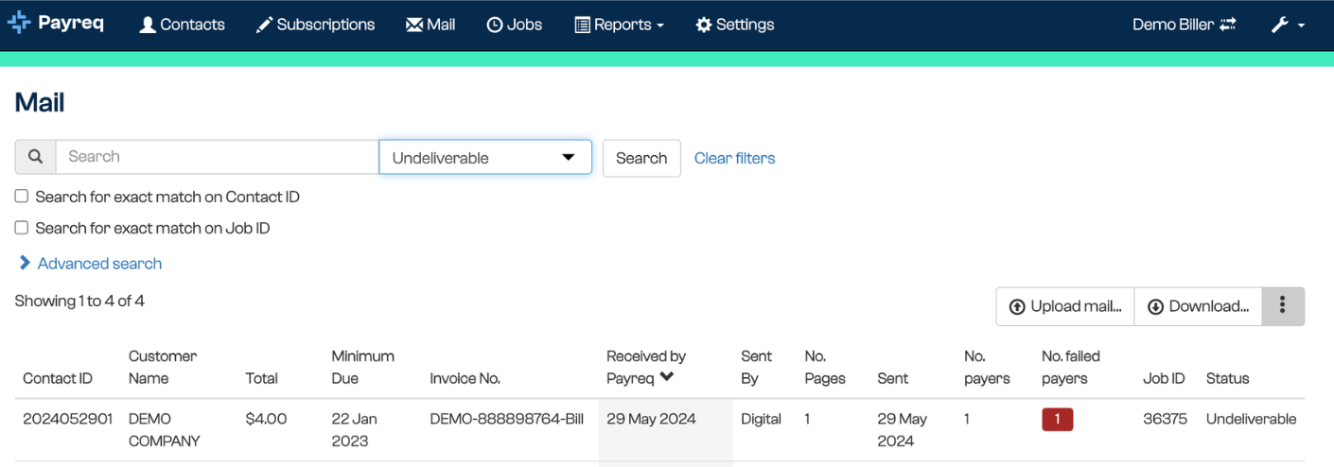Sort by Invoice No. column header
The image size is (1334, 467).
coord(465,378)
